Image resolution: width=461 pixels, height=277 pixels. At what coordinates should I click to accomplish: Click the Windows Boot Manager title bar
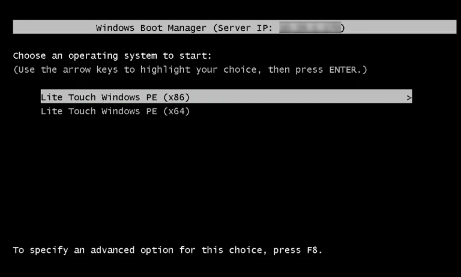point(234,28)
